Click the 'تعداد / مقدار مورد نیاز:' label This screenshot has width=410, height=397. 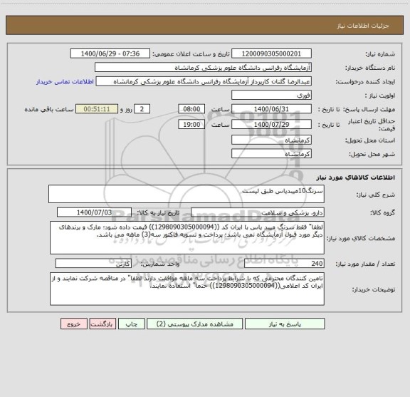(x=366, y=264)
